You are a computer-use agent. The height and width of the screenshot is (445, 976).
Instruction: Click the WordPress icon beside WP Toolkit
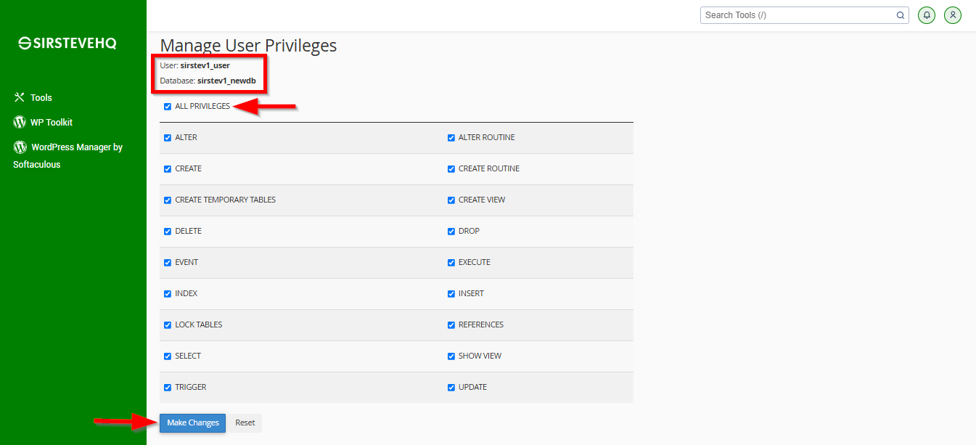(x=20, y=122)
